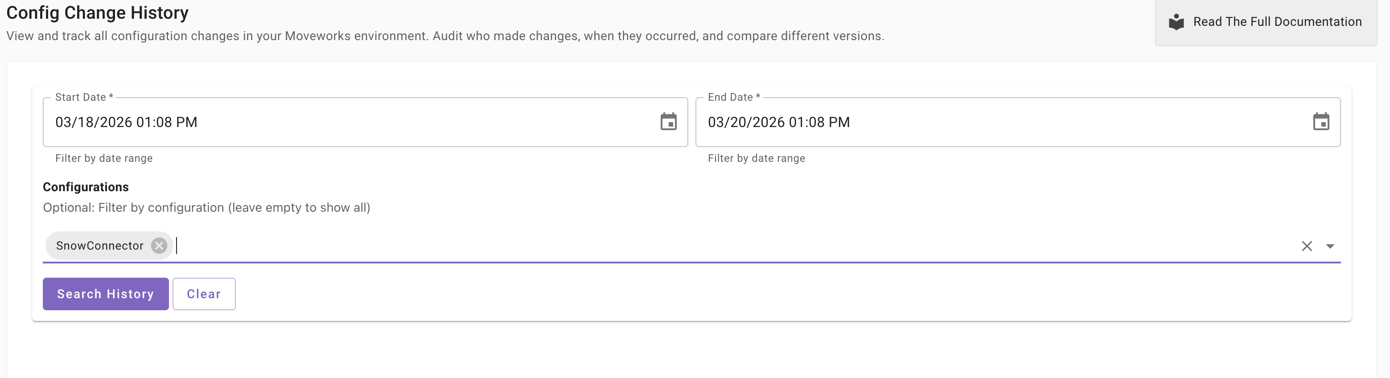The width and height of the screenshot is (1390, 378).
Task: Expand the Configurations dropdown arrow
Action: [1330, 247]
